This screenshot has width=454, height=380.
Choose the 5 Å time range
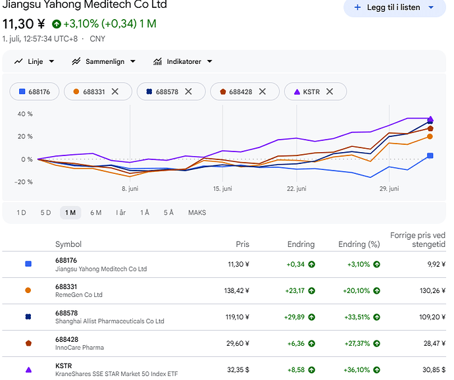tap(168, 213)
